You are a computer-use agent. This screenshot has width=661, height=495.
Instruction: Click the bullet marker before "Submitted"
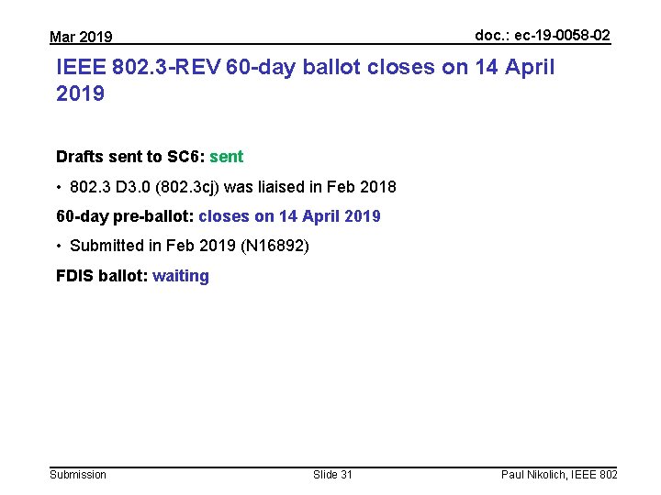tap(60, 246)
